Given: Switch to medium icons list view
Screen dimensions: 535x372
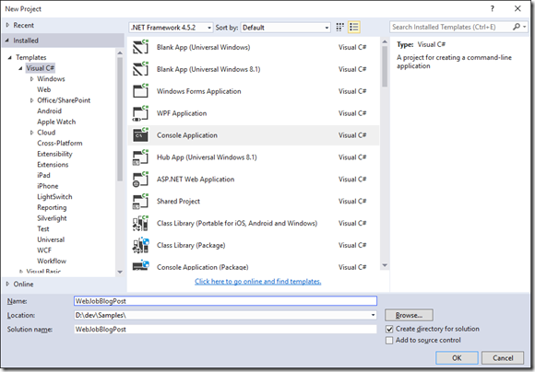Looking at the screenshot, I should pos(354,28).
